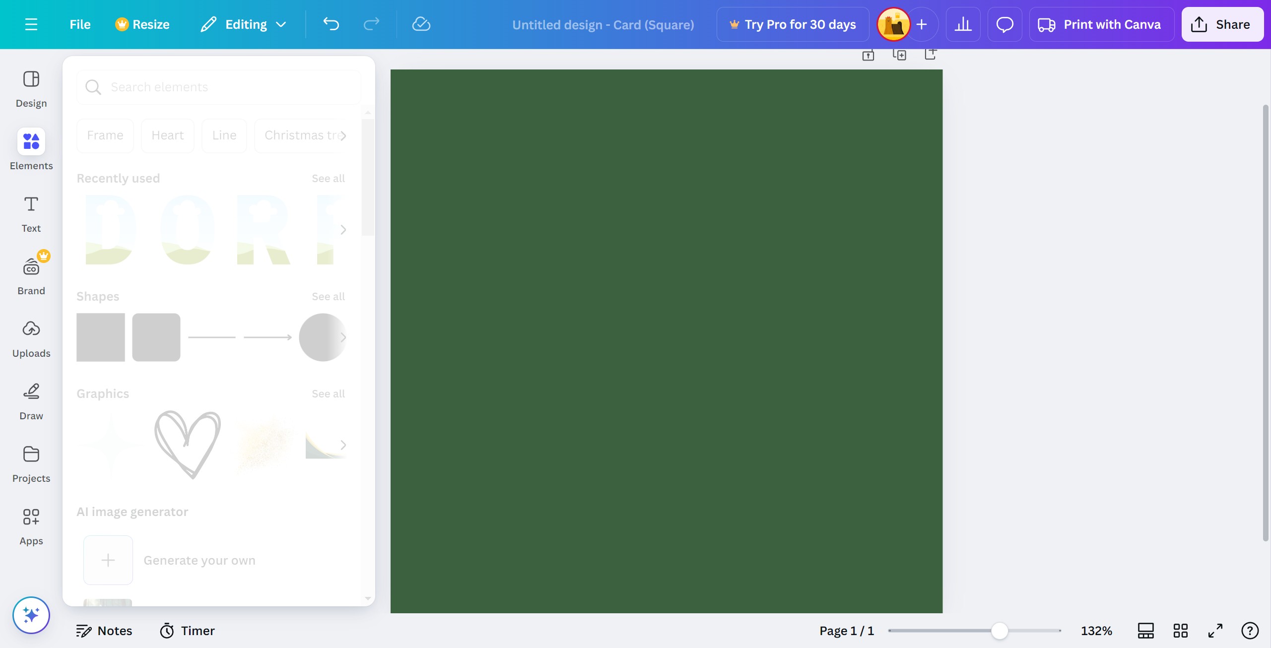Open the Canva AI assistant sparkle button
This screenshot has width=1271, height=648.
point(31,615)
